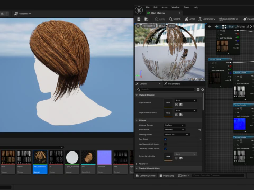Image resolution: width=254 pixels, height=190 pixels.
Task: Click the Hair_Material graph breadcrumb
Action: (239, 27)
